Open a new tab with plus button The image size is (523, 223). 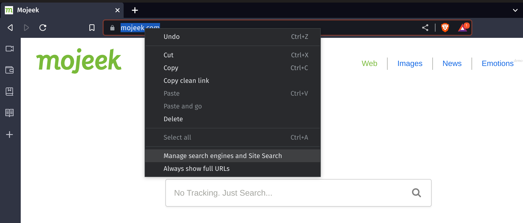135,10
